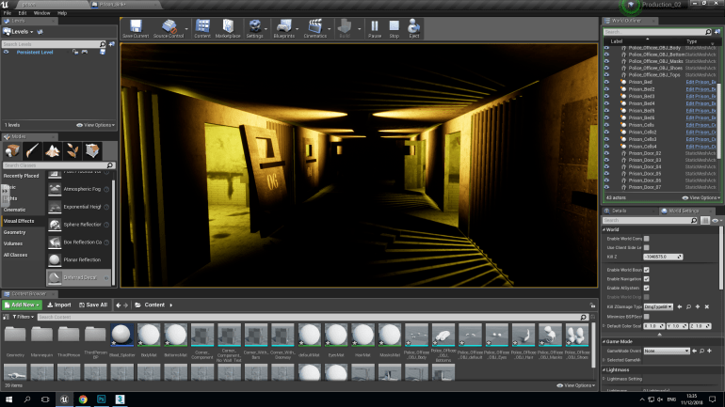Eject from the player controller
Image resolution: width=725 pixels, height=407 pixels.
pyautogui.click(x=413, y=26)
